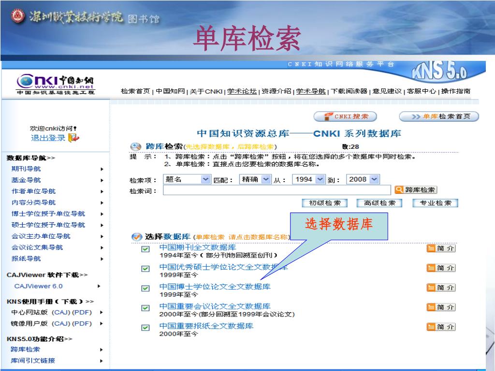Click the logout door icon

73,138
